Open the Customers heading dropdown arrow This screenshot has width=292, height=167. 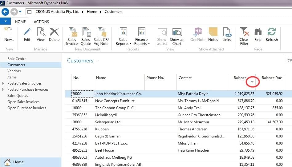click(x=97, y=60)
